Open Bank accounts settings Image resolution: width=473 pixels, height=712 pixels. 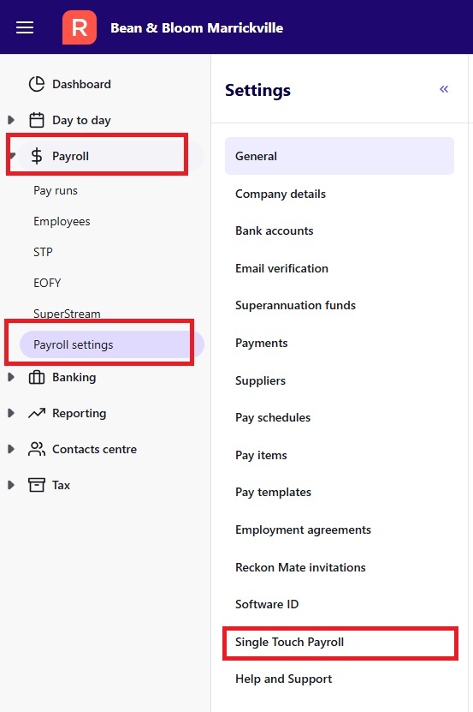coord(275,230)
